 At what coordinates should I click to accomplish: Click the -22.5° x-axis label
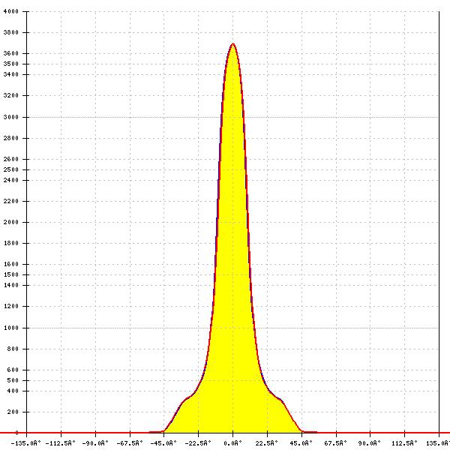(198, 443)
